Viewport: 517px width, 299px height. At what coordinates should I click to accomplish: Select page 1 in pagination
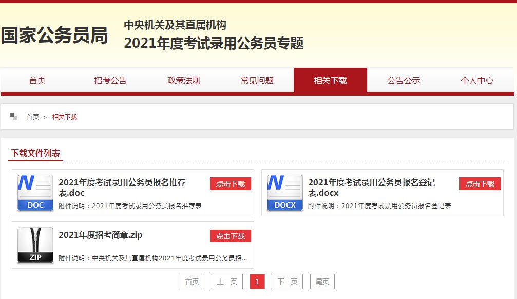257,282
